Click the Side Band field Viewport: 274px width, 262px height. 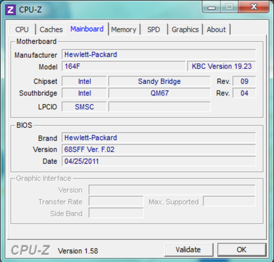point(116,214)
